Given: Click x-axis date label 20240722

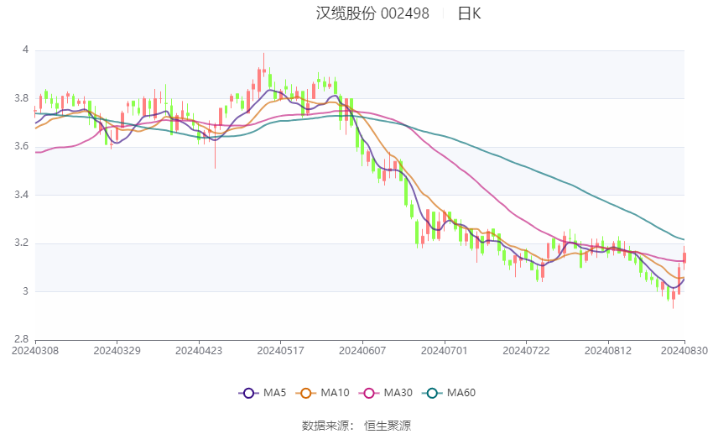Looking at the screenshot, I should point(526,351).
